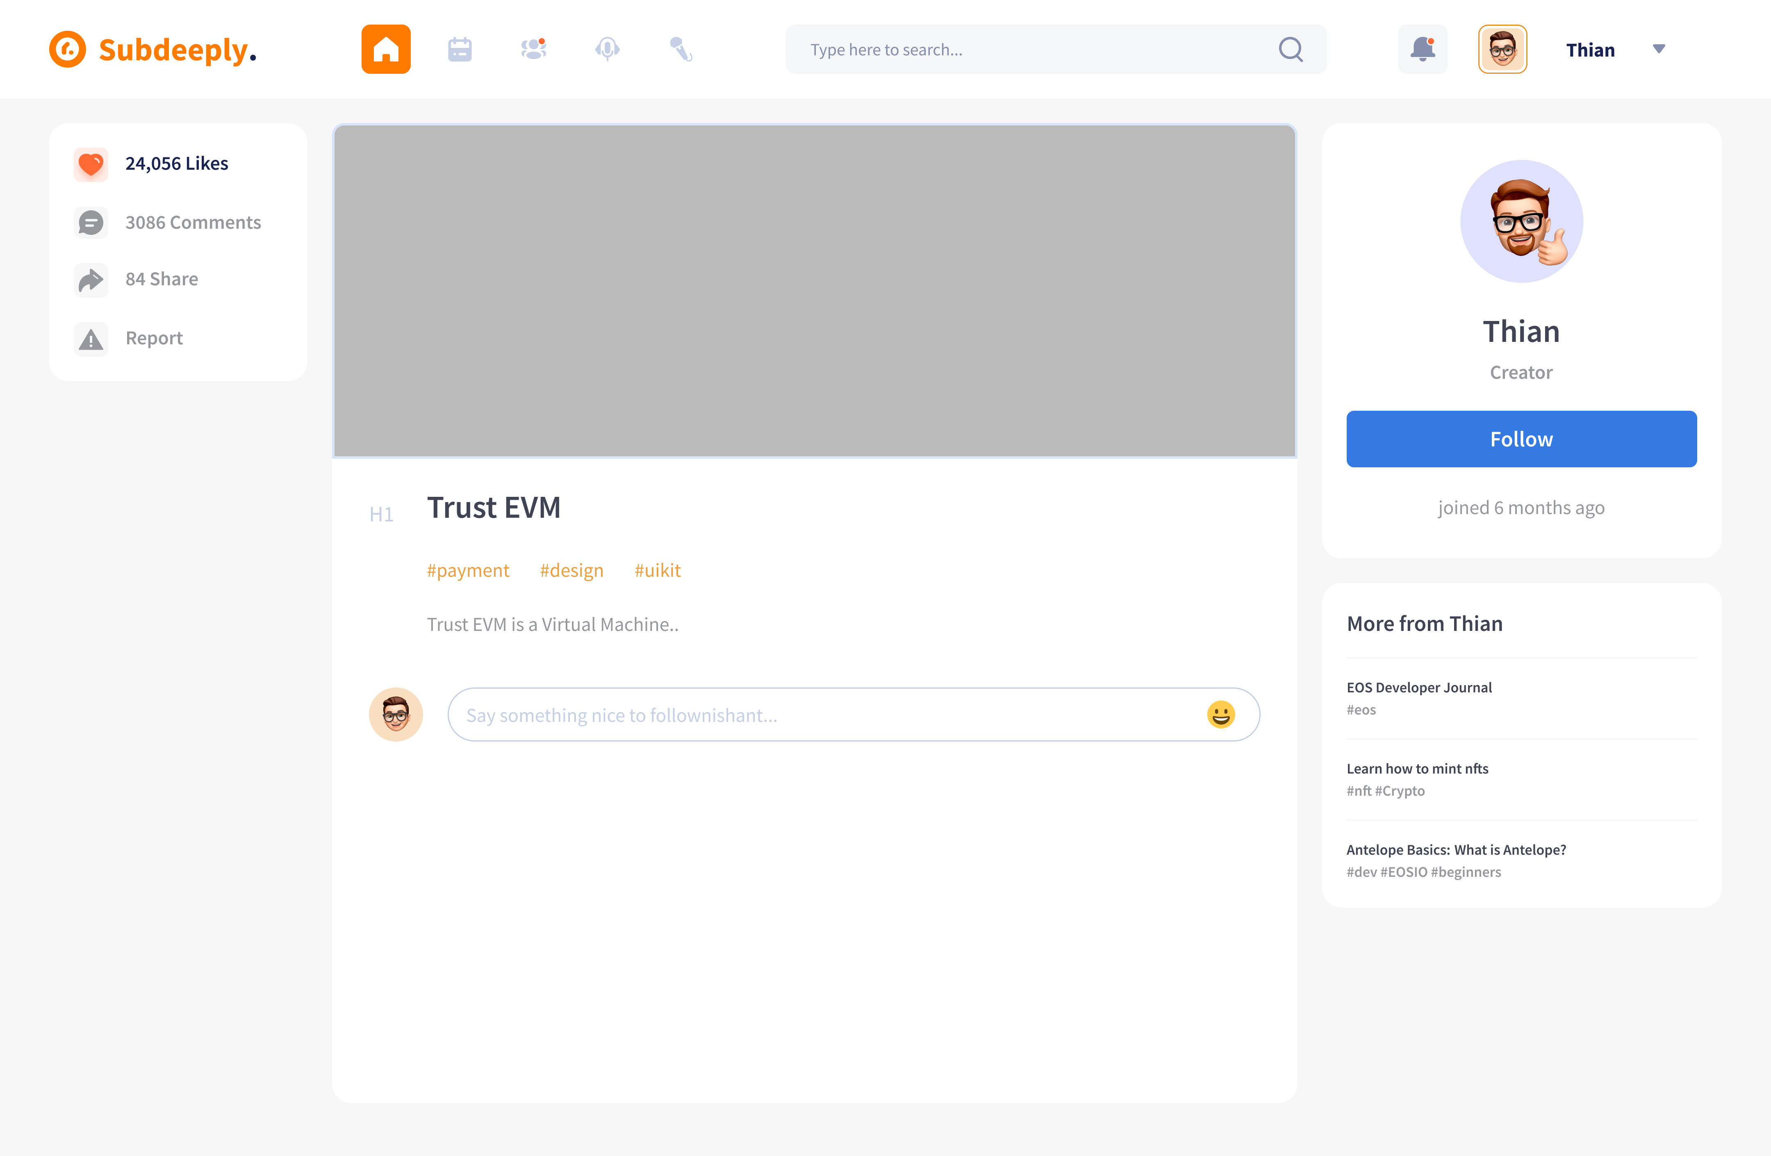
Task: Click the gray post cover image
Action: (814, 290)
